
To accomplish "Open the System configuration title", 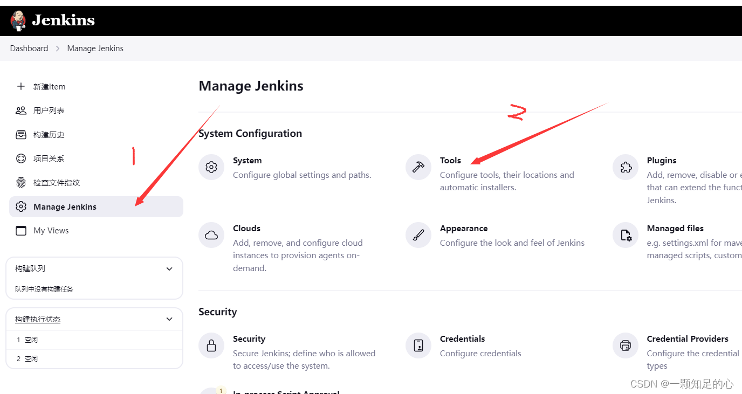I will point(247,161).
